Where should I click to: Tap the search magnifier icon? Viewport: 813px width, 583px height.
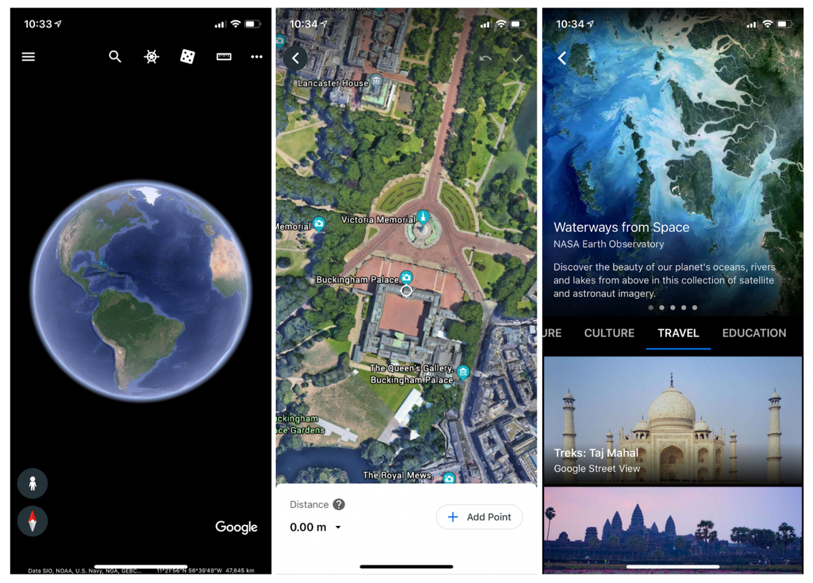115,57
